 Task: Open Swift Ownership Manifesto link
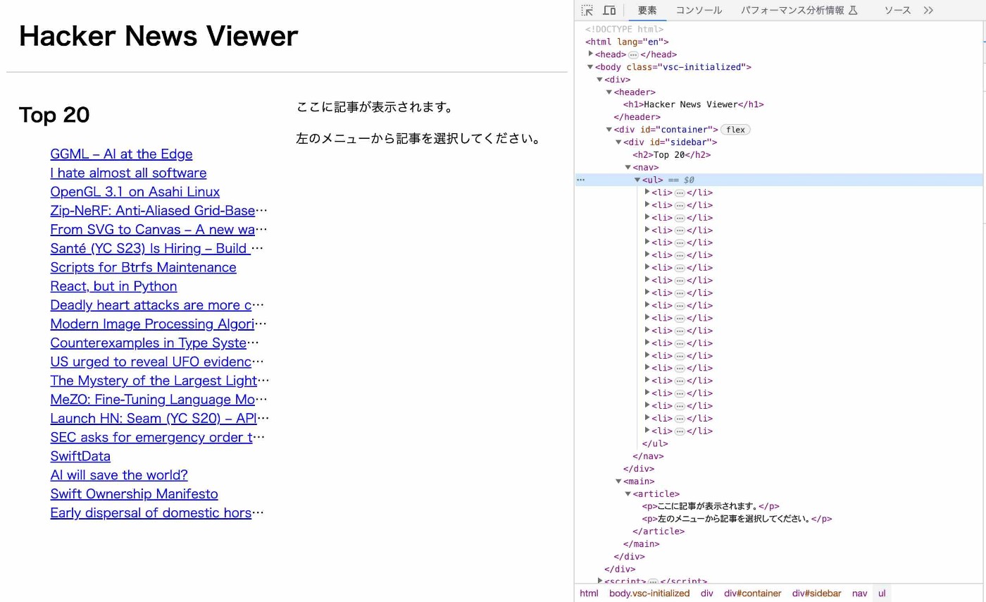point(134,494)
